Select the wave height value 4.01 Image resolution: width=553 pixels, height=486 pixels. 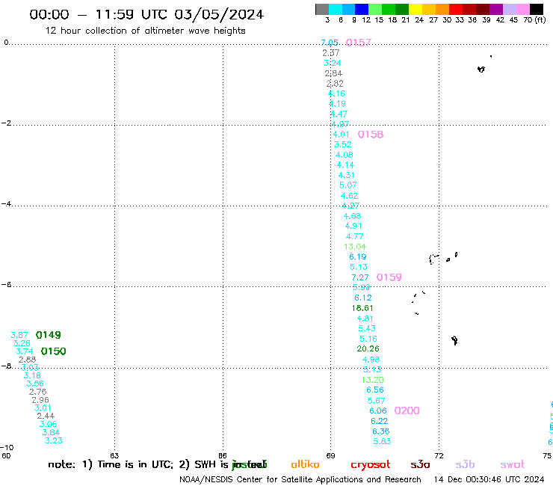(x=341, y=135)
